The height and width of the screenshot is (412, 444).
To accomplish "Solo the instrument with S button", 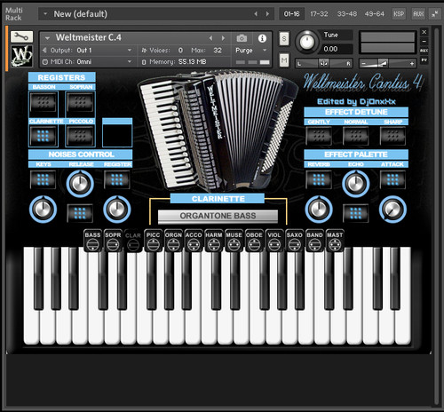I will coord(284,38).
